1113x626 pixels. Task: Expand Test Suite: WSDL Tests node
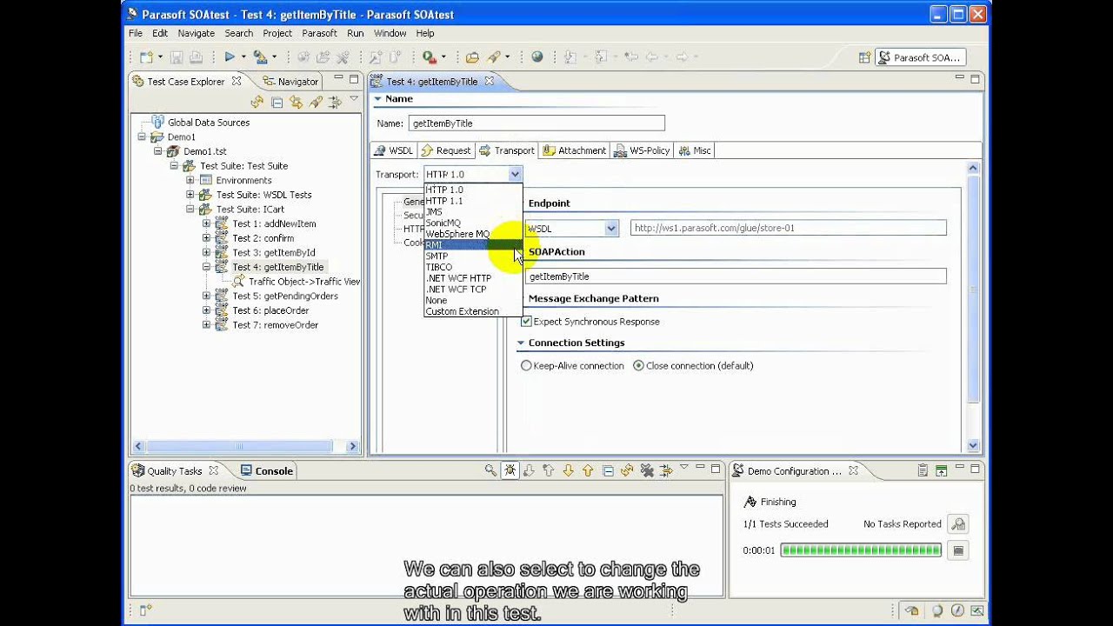pos(190,195)
